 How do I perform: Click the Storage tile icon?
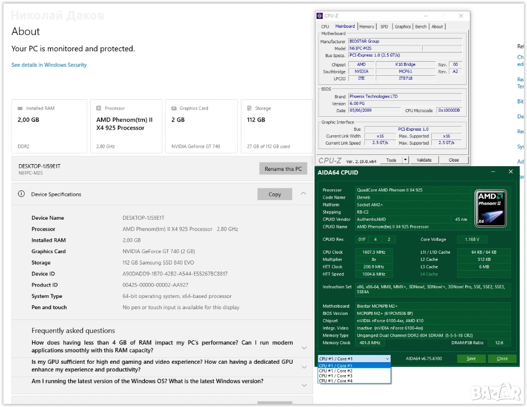(250, 109)
